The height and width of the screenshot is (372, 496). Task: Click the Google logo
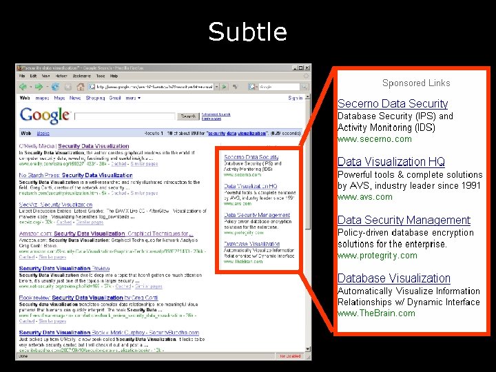point(44,116)
